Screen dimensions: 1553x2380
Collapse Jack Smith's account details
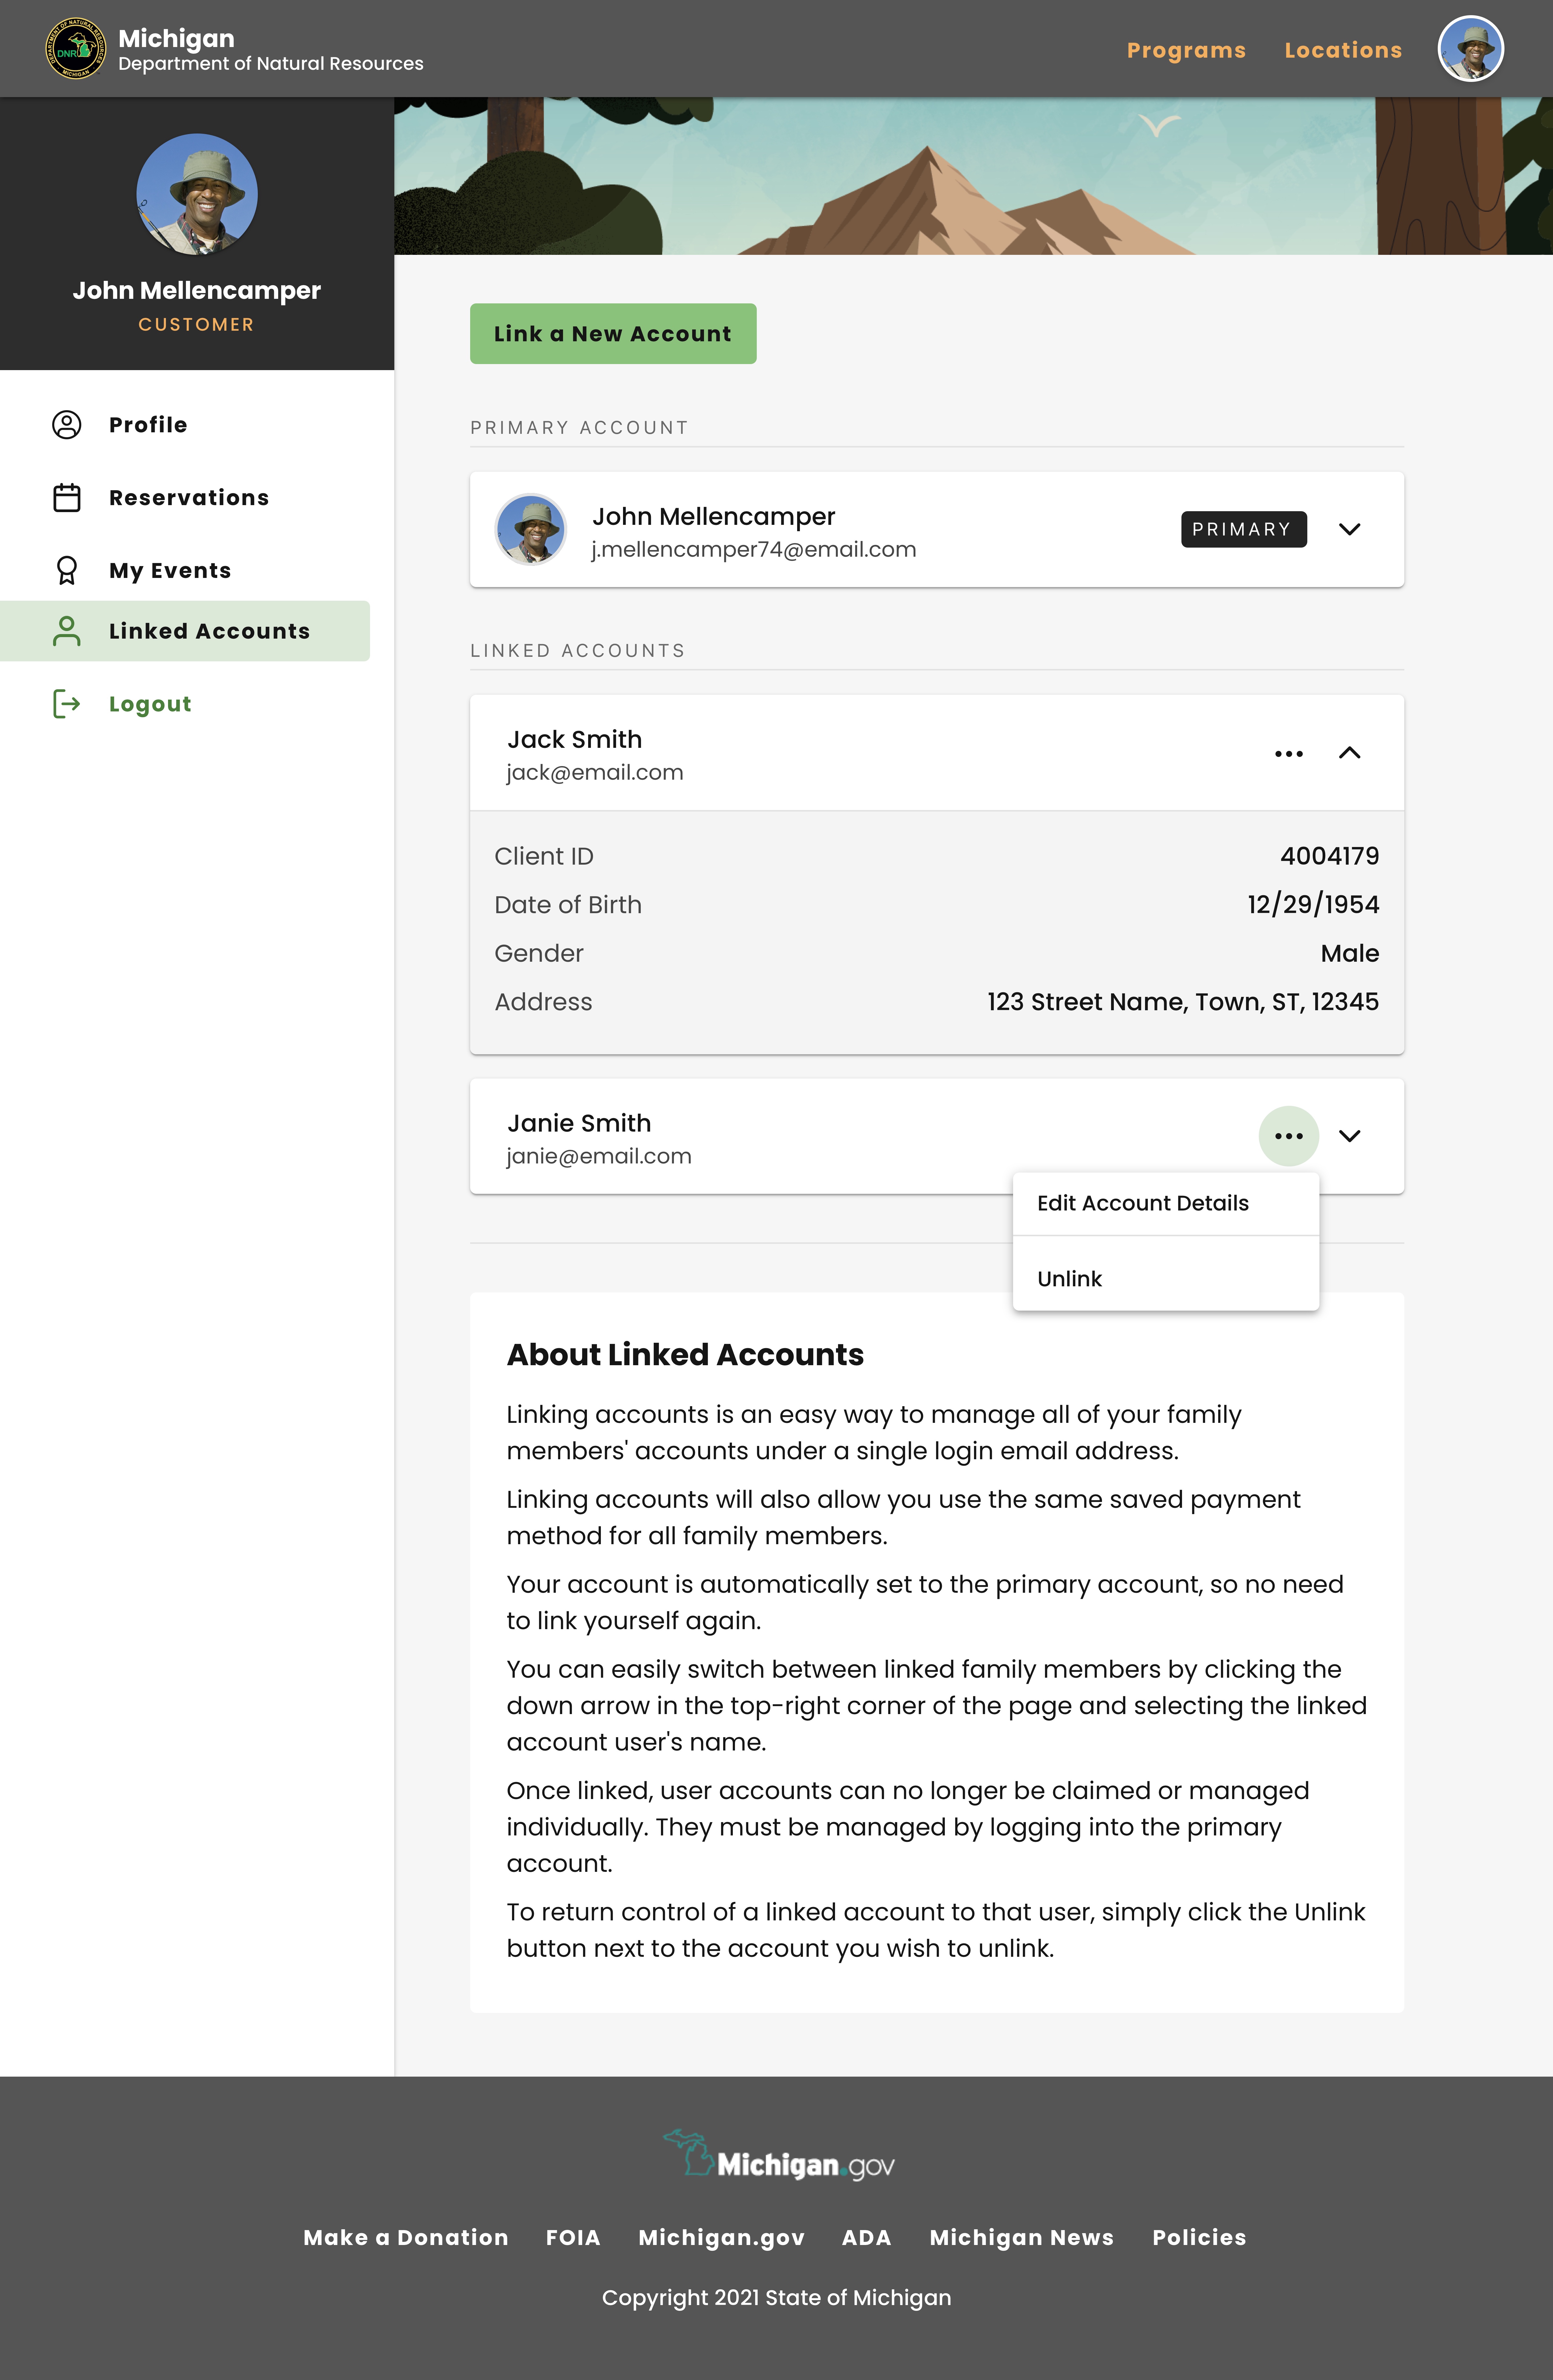coord(1349,753)
